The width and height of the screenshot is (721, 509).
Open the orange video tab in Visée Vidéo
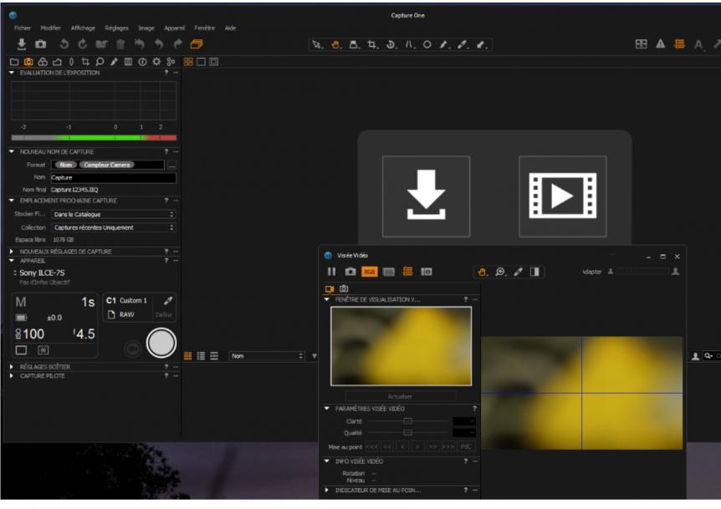330,289
